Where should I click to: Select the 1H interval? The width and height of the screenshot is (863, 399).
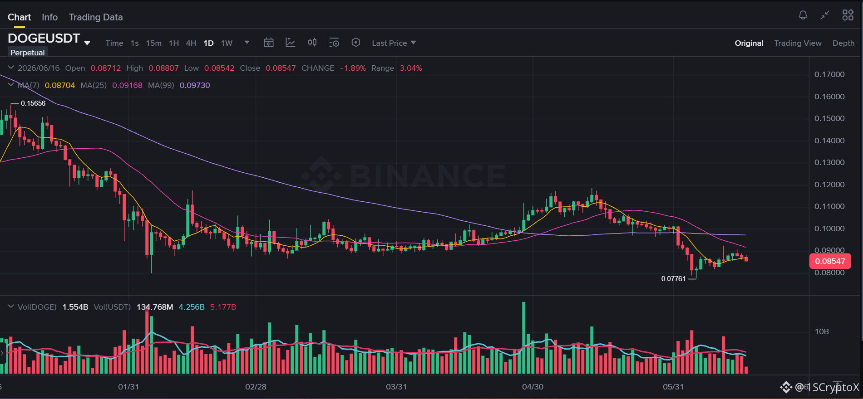pyautogui.click(x=174, y=43)
